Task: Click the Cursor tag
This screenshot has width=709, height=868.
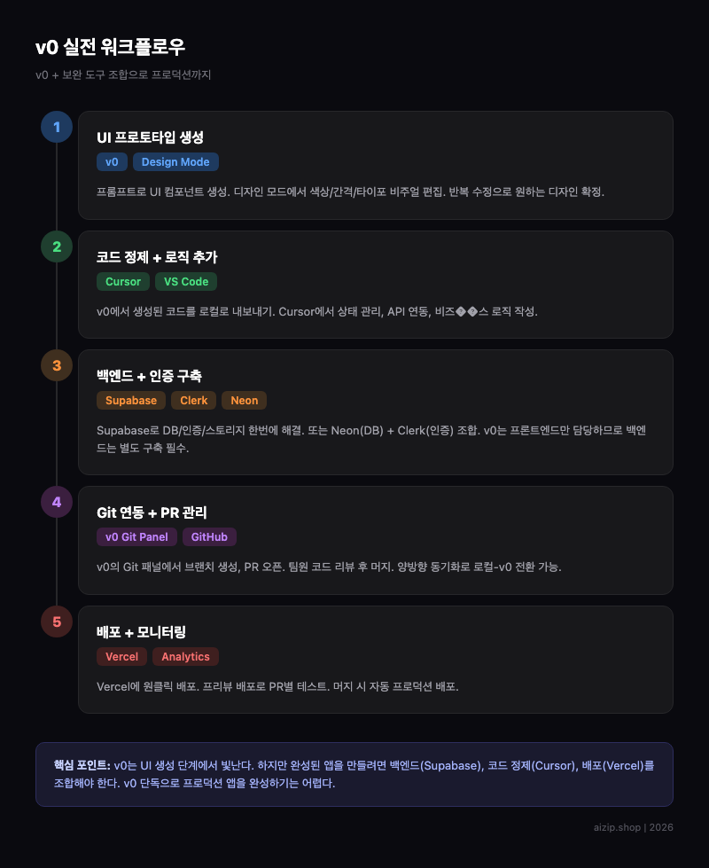Action: coord(123,282)
